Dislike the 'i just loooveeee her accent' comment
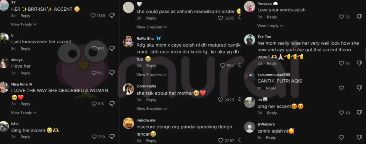This screenshot has height=144, width=366. click(x=112, y=48)
